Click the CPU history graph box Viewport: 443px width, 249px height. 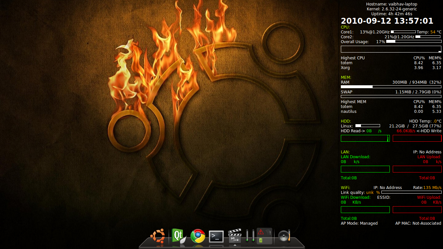coord(391,49)
